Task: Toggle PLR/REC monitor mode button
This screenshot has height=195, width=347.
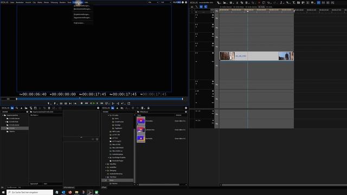Action: pyautogui.click(x=177, y=2)
